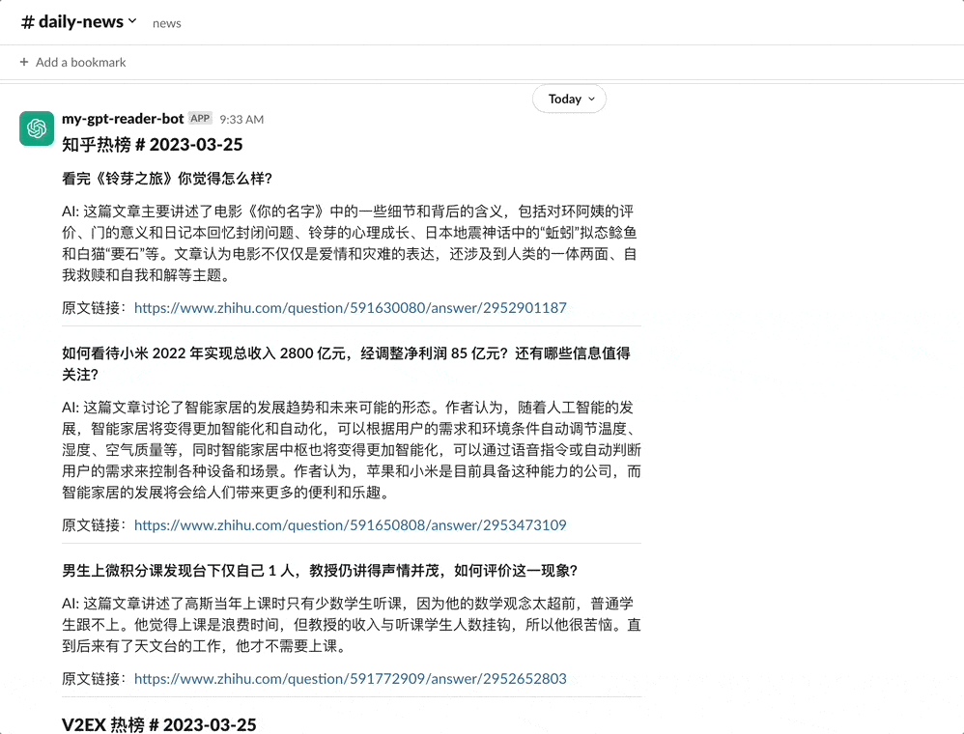Click heading 'V2EX 热榜 # 2023-03-25'
This screenshot has height=734, width=964.
pos(159,724)
